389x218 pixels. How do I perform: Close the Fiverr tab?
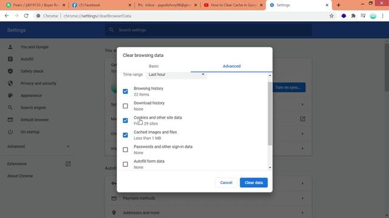tap(64, 5)
